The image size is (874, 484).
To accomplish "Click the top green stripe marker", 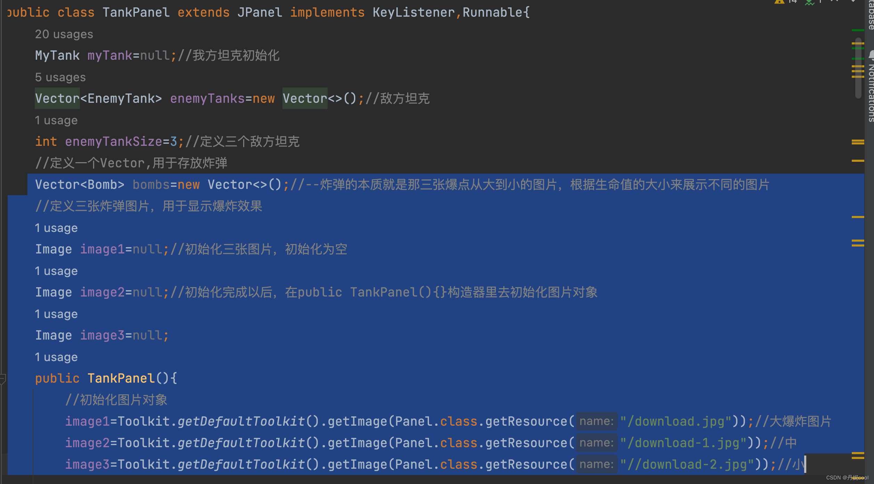I will point(857,31).
